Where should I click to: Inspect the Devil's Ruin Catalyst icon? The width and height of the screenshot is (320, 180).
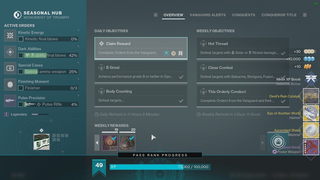tap(311, 96)
